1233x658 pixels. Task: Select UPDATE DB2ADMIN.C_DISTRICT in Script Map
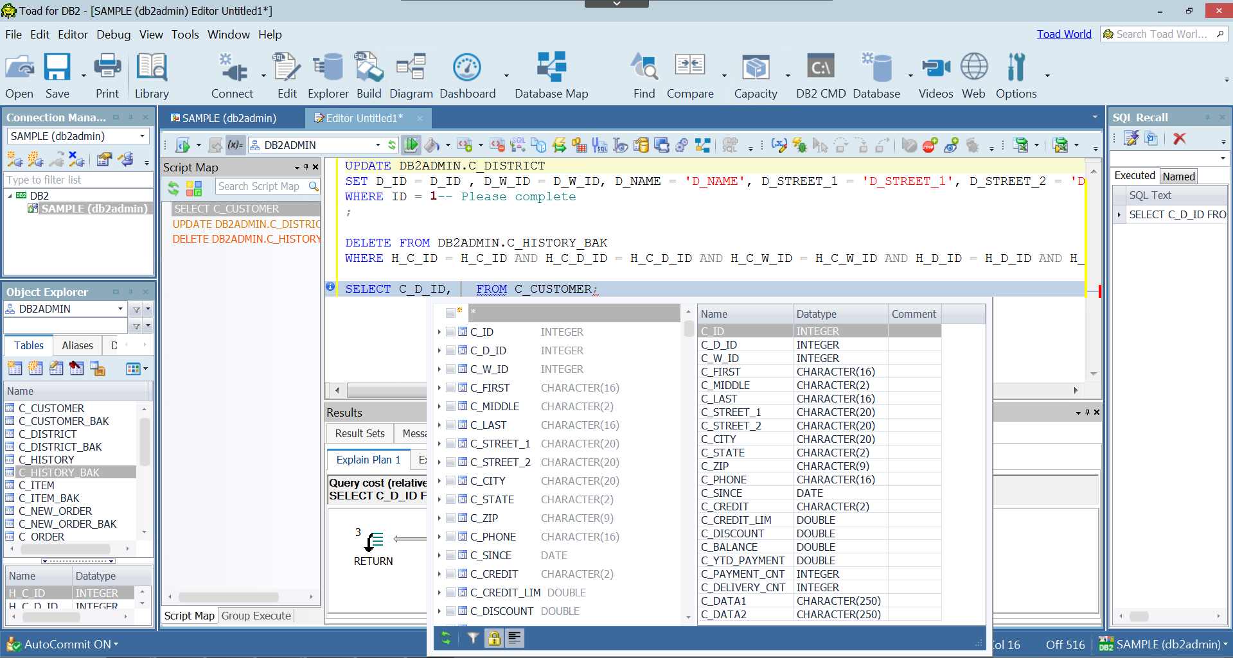[x=246, y=224]
